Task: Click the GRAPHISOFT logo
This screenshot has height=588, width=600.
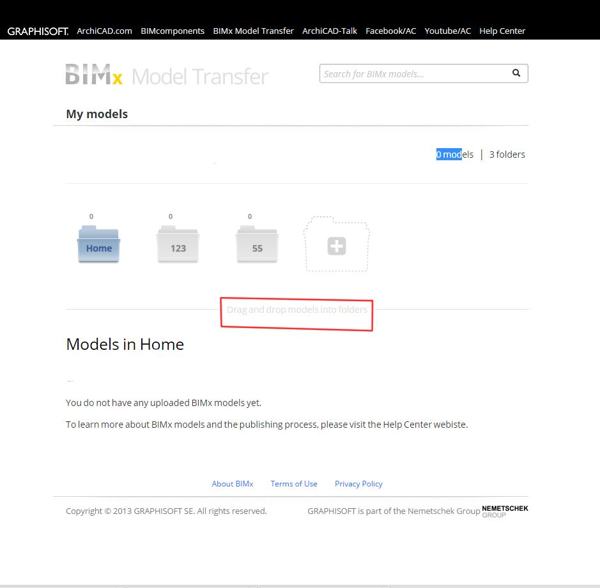Action: pyautogui.click(x=38, y=31)
